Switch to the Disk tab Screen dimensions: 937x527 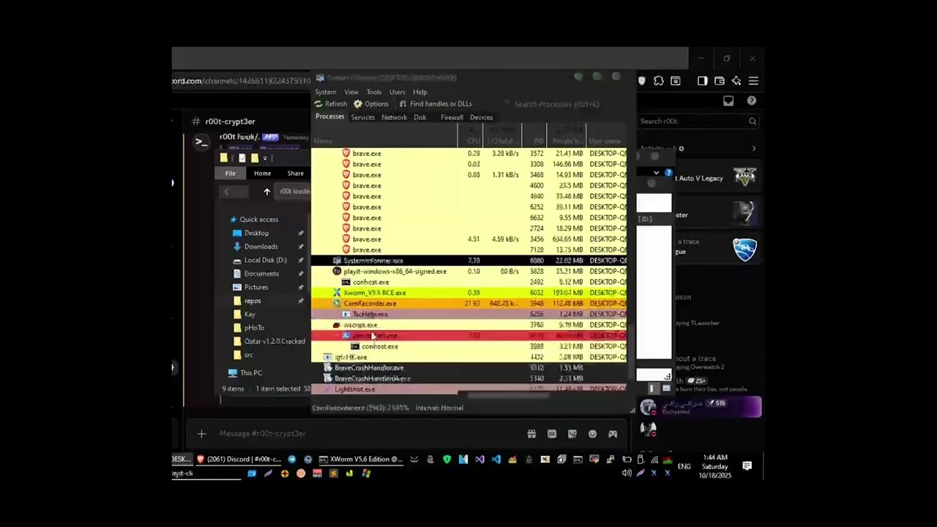[x=419, y=117]
